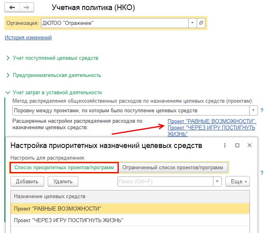Select the row Проект "ЧЕРЕЗ ИГРУ ПОСТИГНУТЬ ЖИЗНЬ"
The image size is (266, 233).
(130, 220)
